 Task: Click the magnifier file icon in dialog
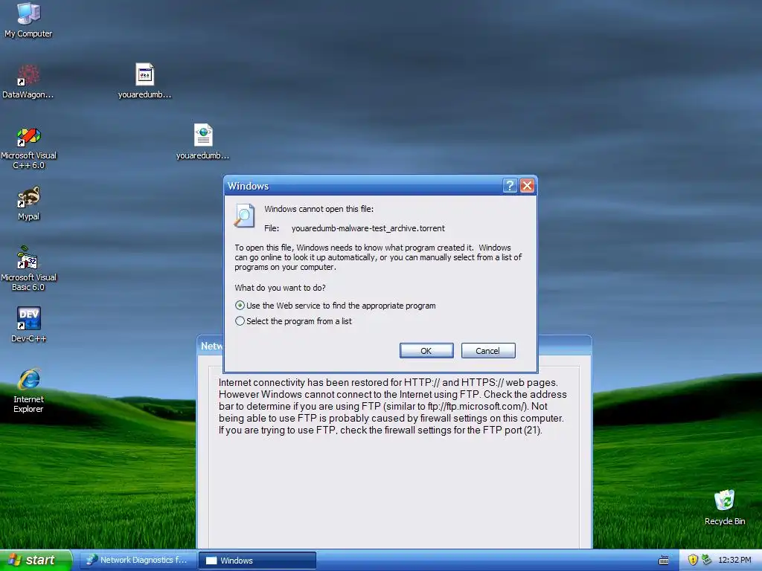(244, 216)
